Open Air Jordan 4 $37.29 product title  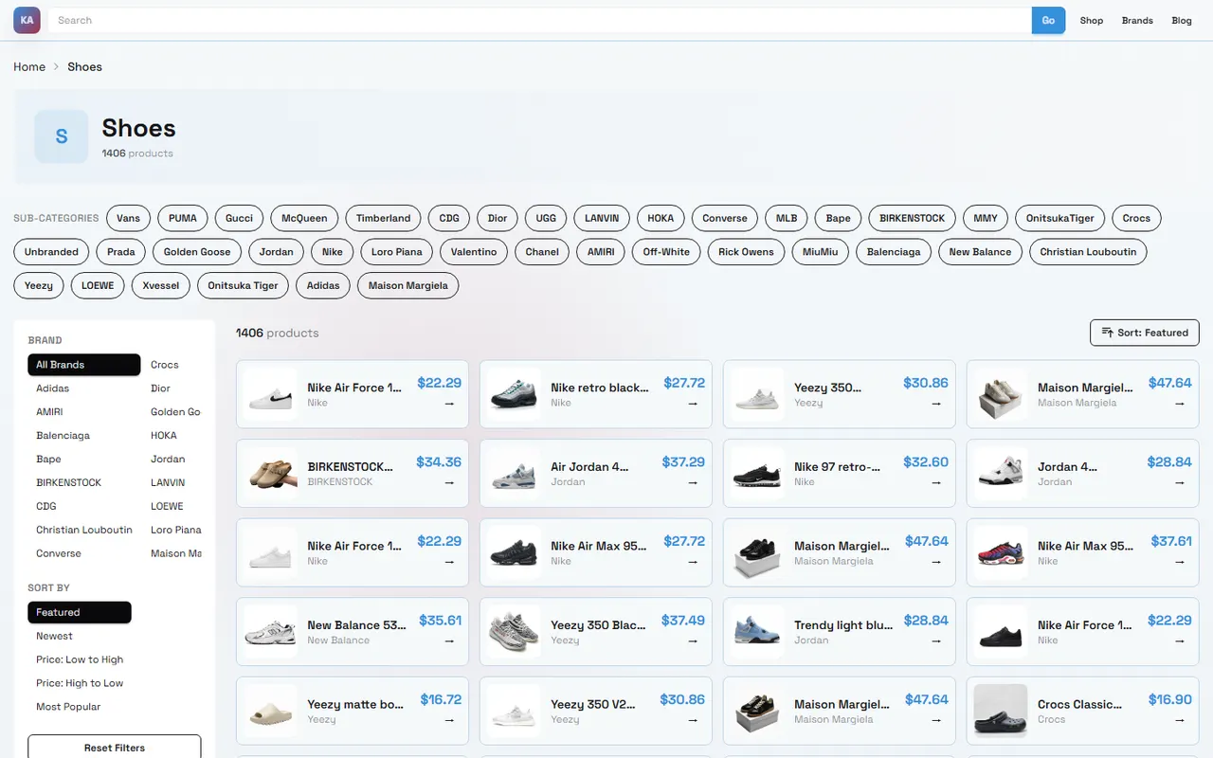point(589,467)
